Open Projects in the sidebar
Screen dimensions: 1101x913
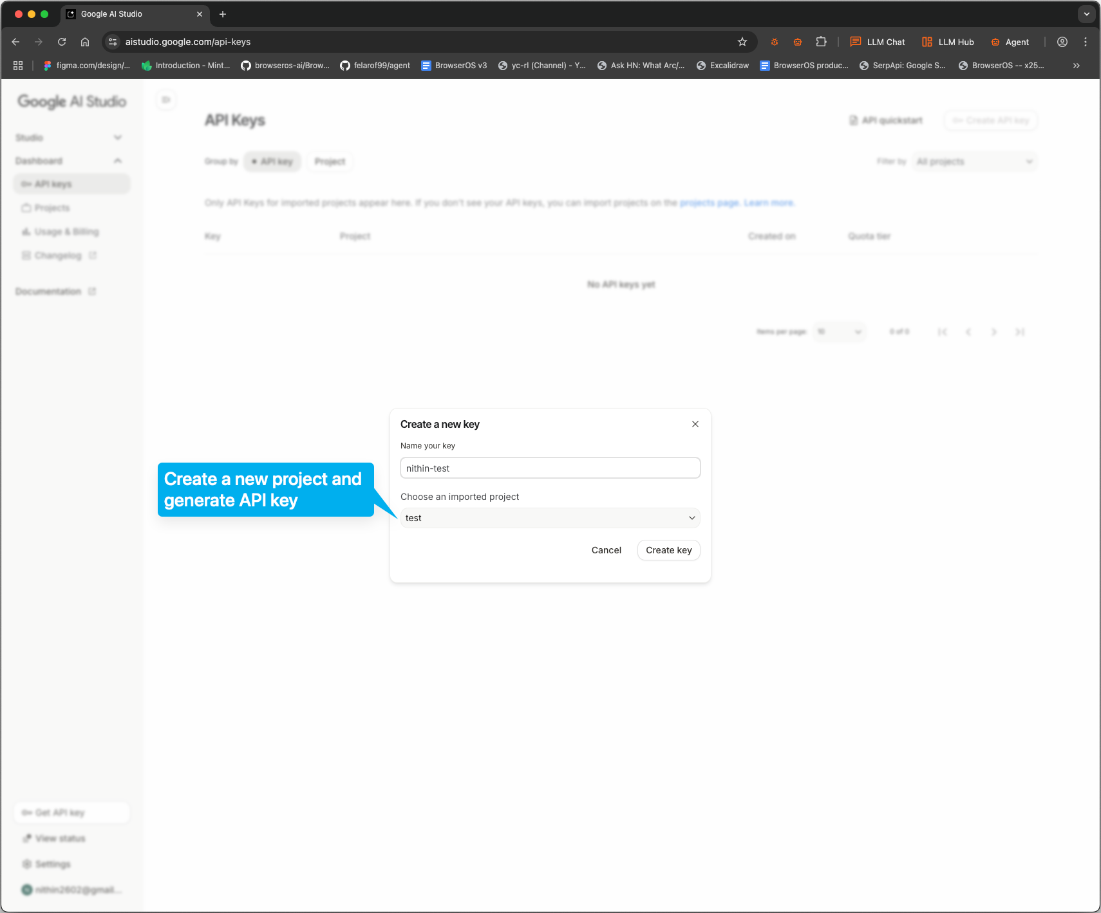coord(52,207)
